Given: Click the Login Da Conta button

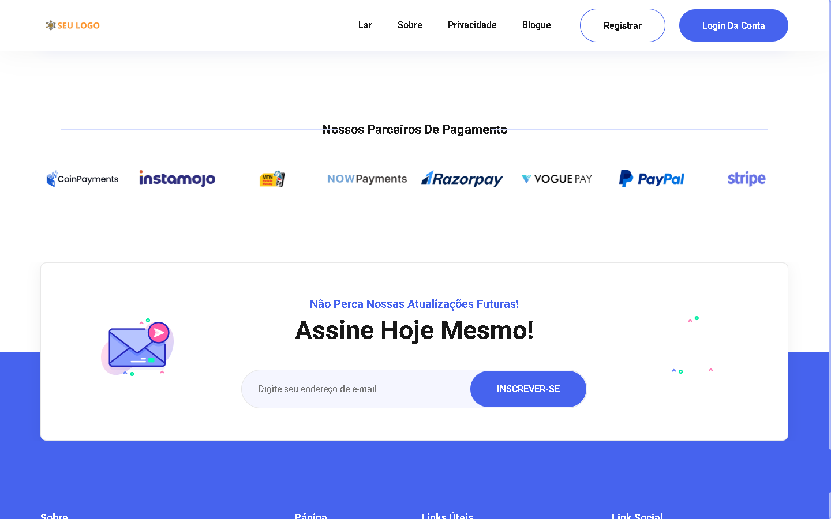Looking at the screenshot, I should point(733,25).
